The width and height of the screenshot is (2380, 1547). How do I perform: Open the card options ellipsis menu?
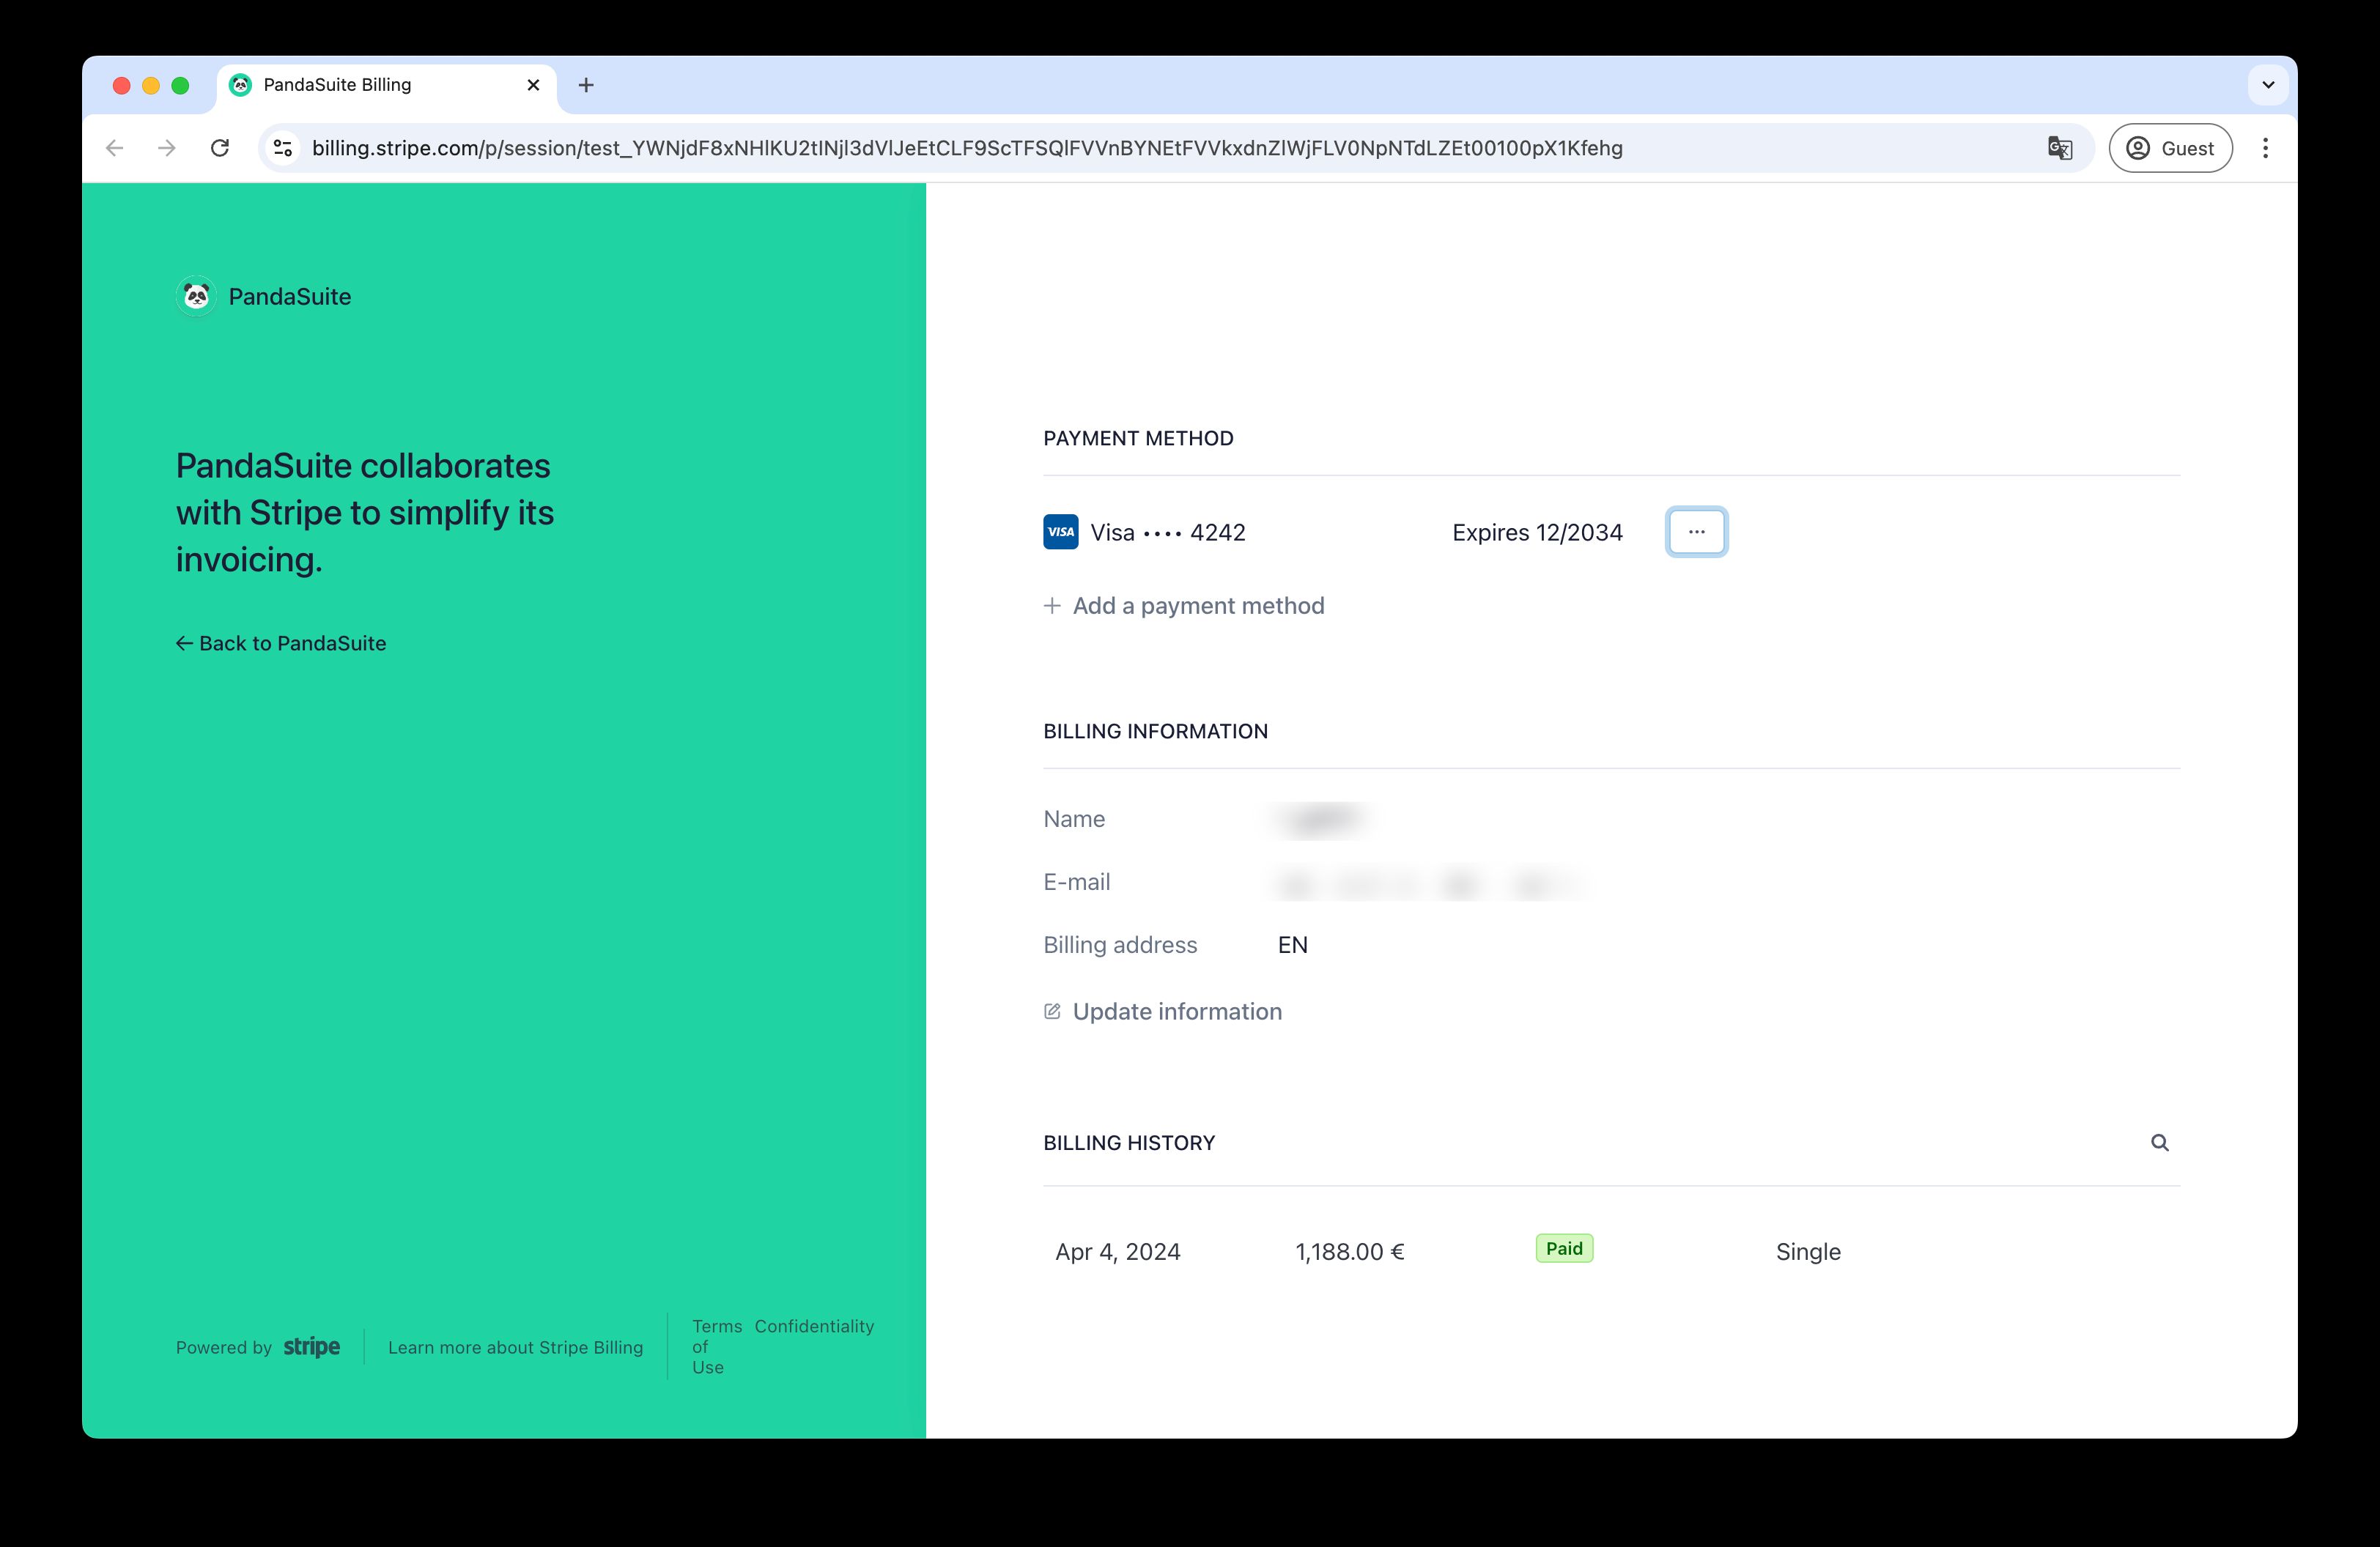click(x=1696, y=532)
